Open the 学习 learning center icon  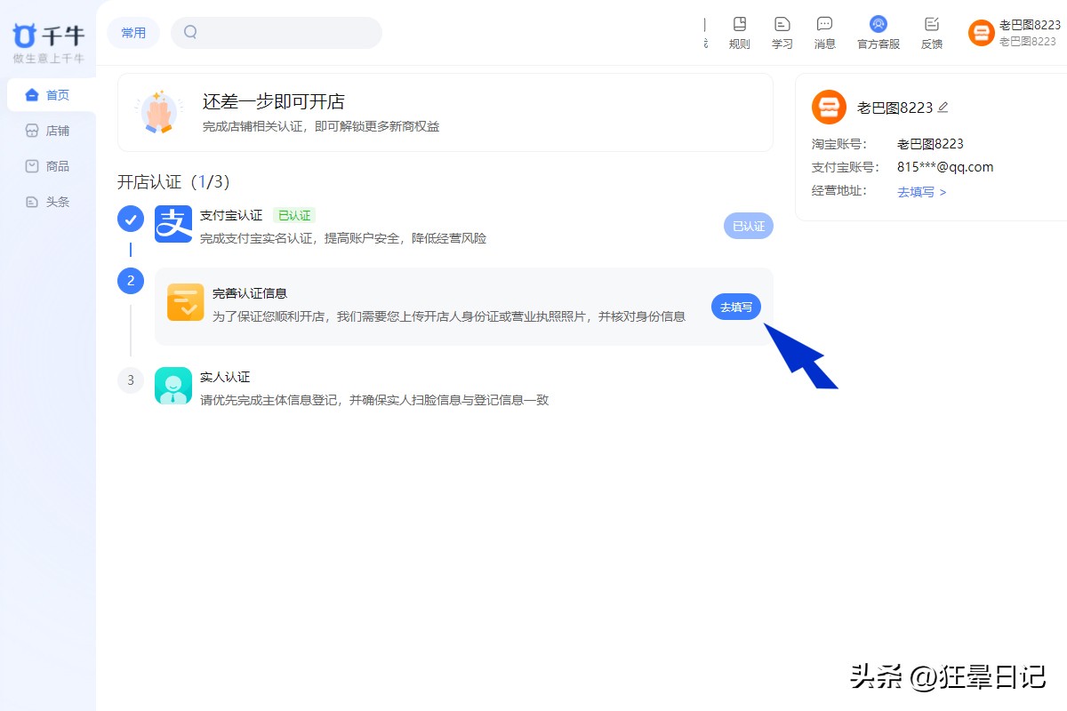click(782, 27)
